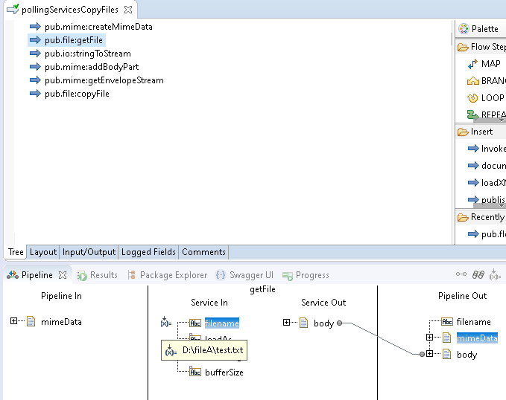
Task: Collapse the Flow Steps palette drawer
Action: 481,47
